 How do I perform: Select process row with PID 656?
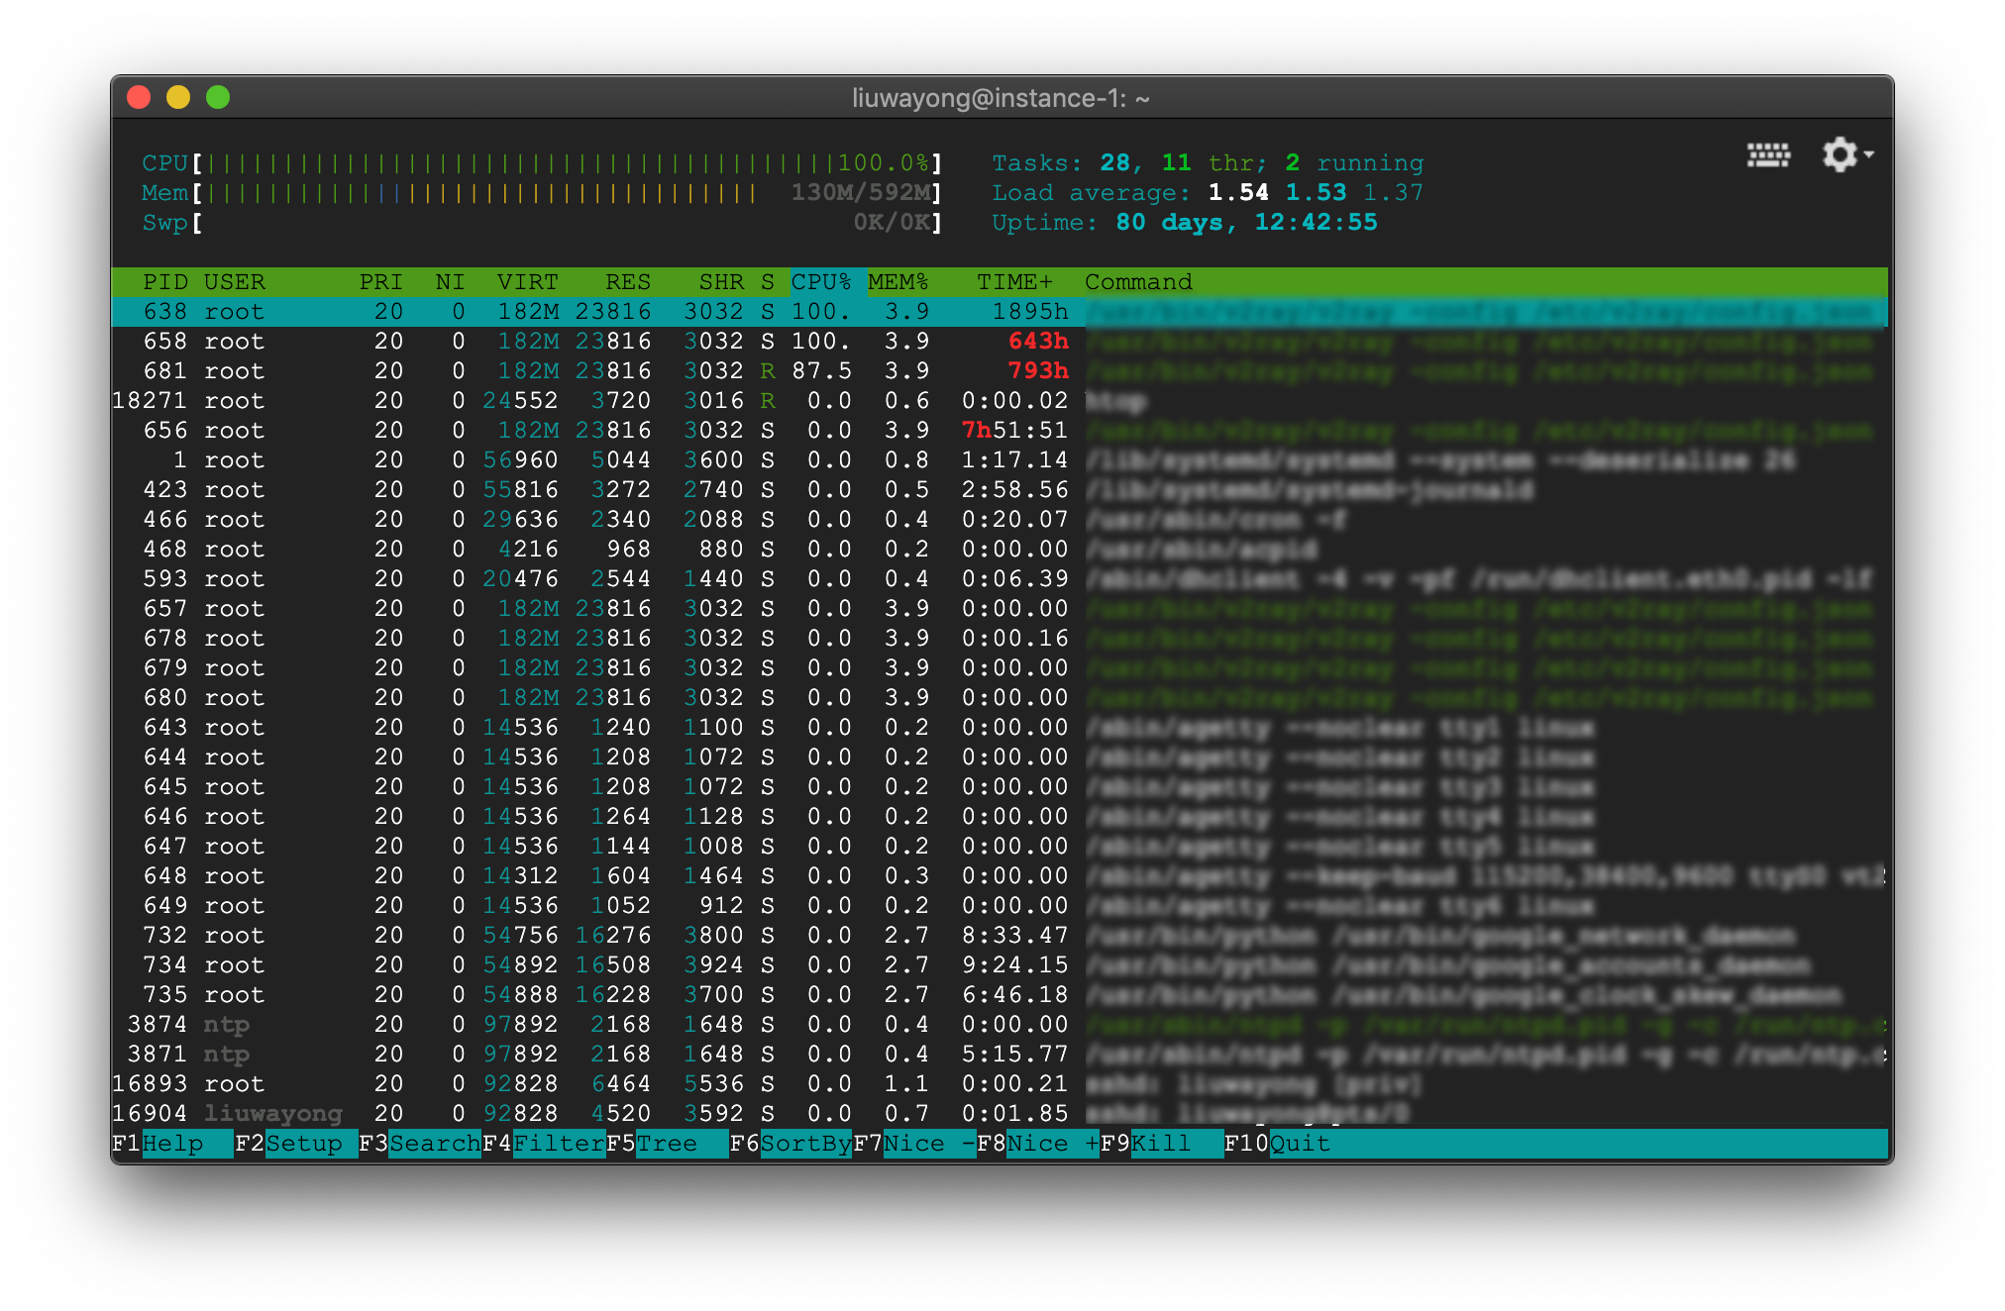point(1000,431)
